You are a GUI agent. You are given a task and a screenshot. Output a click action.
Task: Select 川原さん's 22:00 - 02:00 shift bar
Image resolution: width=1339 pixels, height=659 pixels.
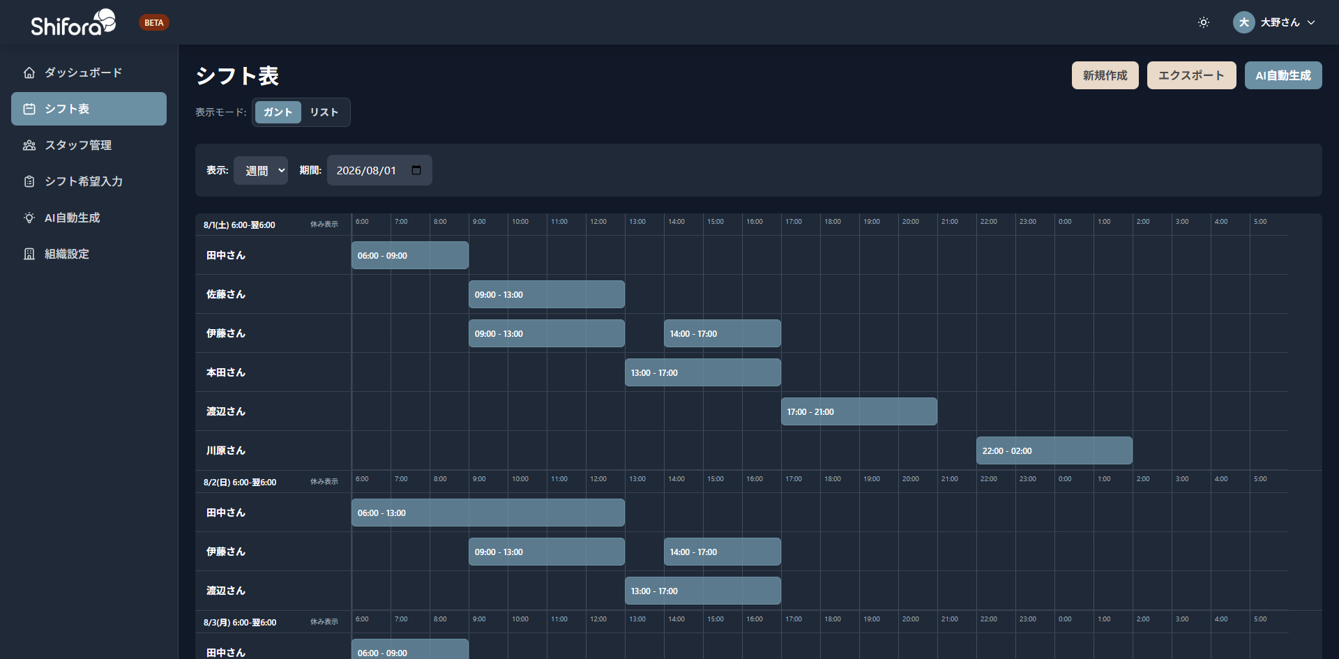1054,450
